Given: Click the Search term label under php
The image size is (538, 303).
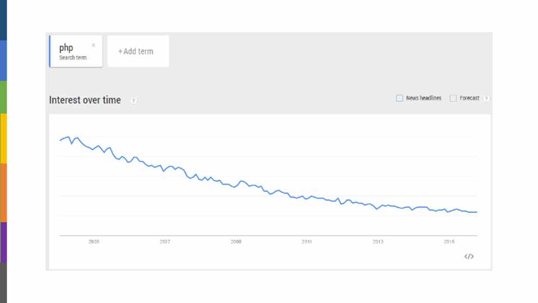Looking at the screenshot, I should (x=73, y=58).
